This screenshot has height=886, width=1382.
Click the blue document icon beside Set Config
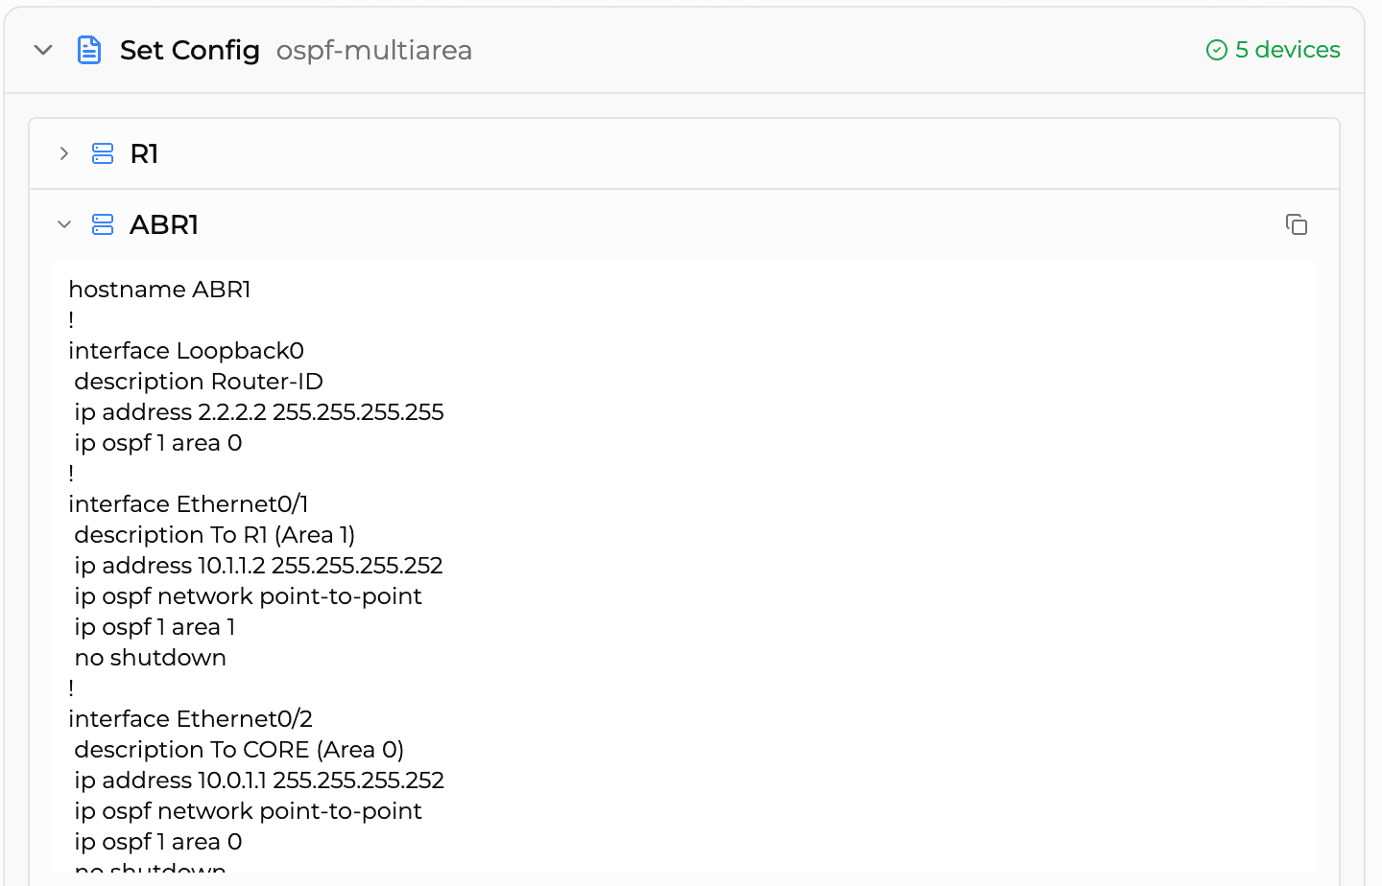[x=89, y=49]
